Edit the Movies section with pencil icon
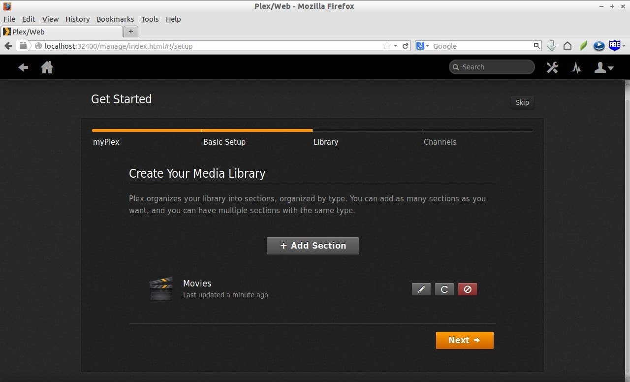The image size is (630, 382). (x=421, y=289)
